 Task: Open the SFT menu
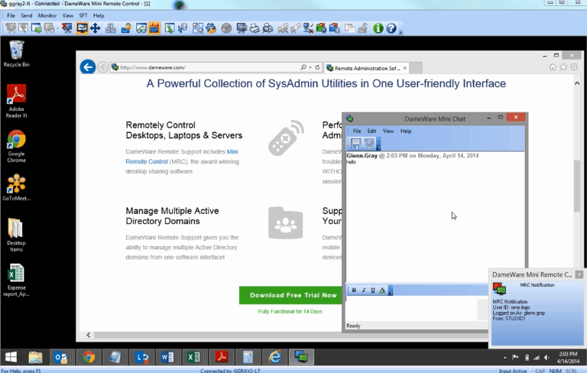point(83,16)
